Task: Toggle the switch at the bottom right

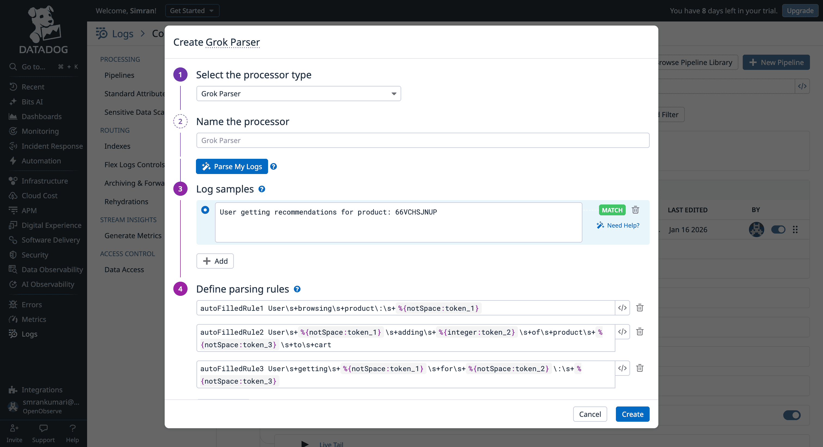Action: pos(792,415)
